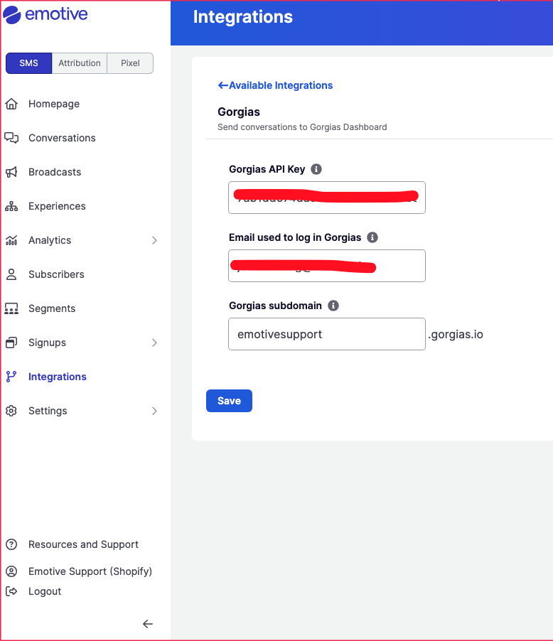Click the Segments group icon
Viewport: 553px width, 641px height.
[11, 308]
